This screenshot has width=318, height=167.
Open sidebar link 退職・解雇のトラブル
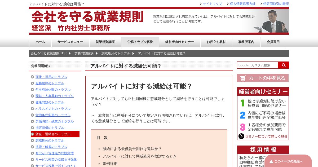[51, 147]
